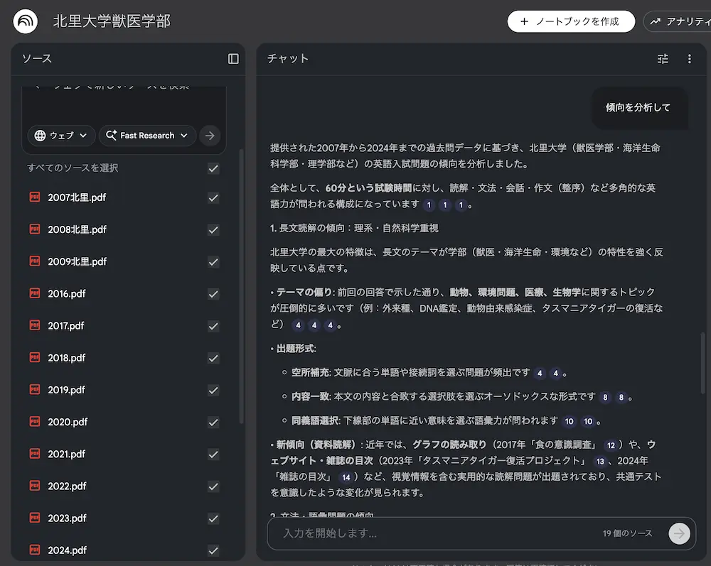Image resolution: width=711 pixels, height=566 pixels.
Task: Submit the web search with the arrow icon
Action: [210, 135]
